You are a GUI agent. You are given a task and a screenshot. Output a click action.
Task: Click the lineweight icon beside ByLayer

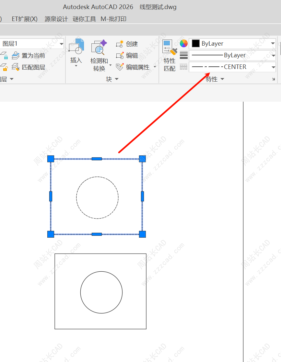tap(184, 55)
